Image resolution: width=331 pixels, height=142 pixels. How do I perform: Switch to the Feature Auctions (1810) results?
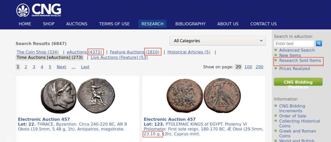point(134,52)
